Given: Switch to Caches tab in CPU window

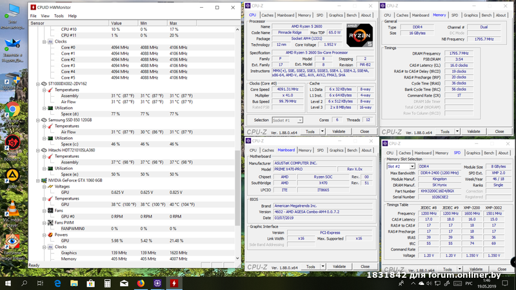Looking at the screenshot, I should [x=267, y=15].
